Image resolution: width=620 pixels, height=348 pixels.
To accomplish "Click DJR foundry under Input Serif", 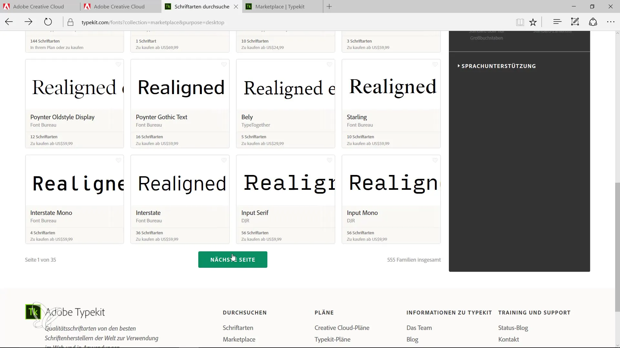I will coord(245,221).
